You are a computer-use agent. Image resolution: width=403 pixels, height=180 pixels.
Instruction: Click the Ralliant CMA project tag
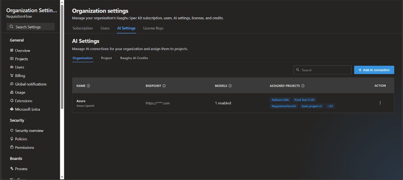(x=280, y=100)
